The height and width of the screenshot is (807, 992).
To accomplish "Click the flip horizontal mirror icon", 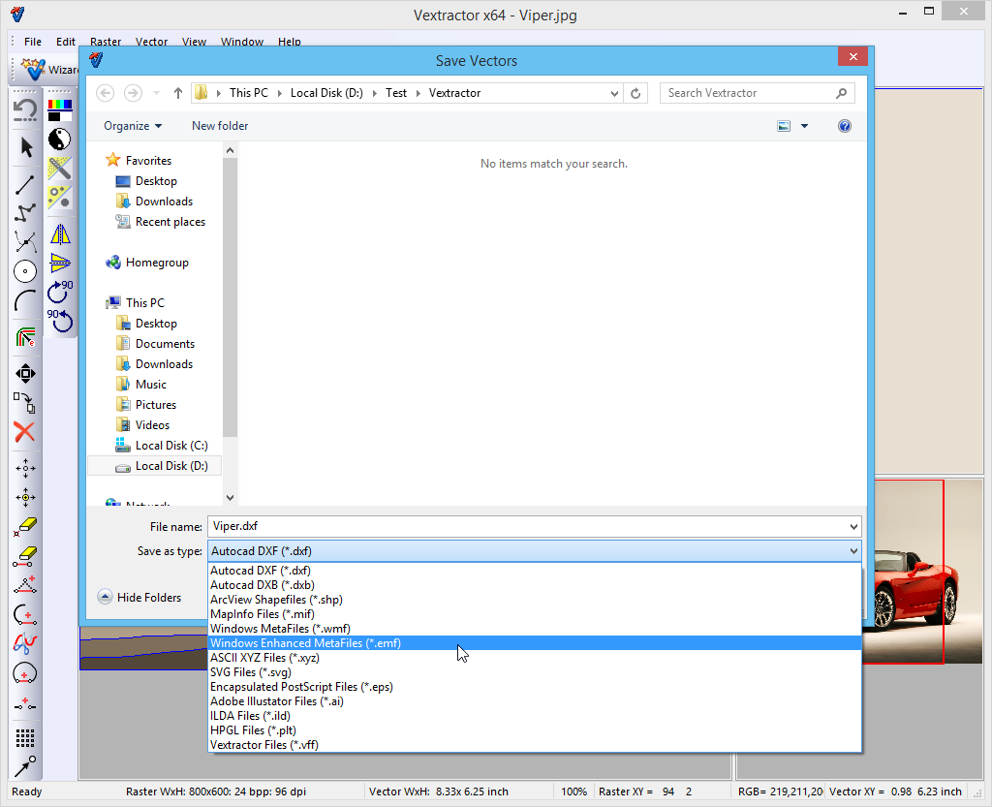I will coord(60,233).
